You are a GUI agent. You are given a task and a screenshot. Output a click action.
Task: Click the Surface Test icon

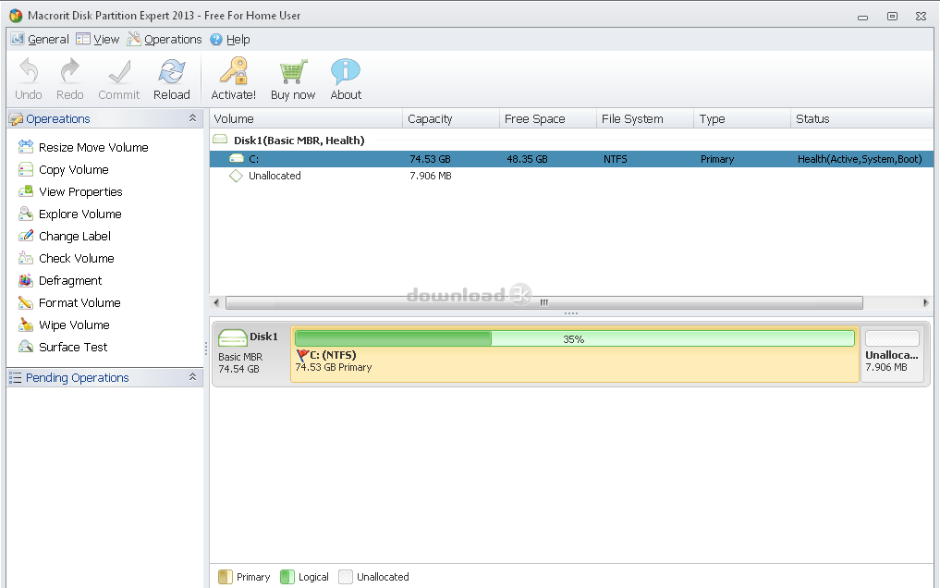26,347
